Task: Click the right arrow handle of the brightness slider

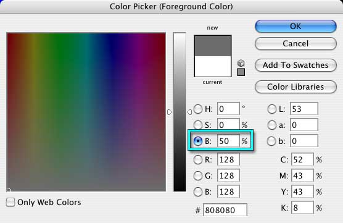Action: pos(189,112)
